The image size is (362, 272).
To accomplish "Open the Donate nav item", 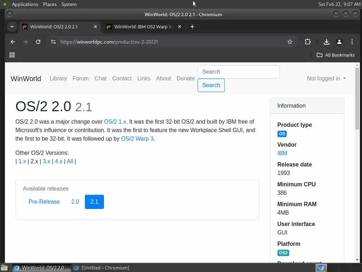I will point(186,78).
